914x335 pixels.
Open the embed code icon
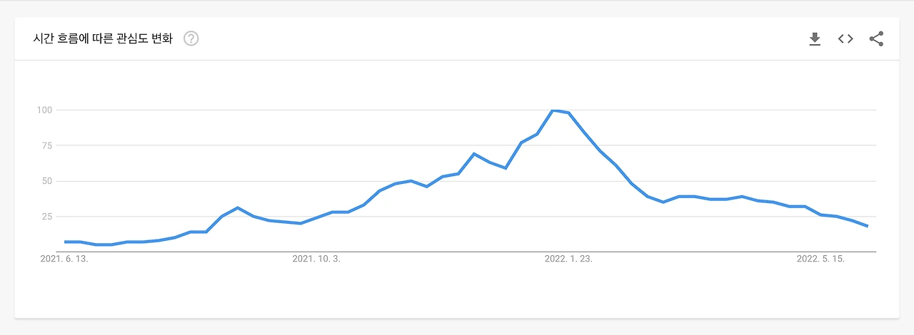845,38
